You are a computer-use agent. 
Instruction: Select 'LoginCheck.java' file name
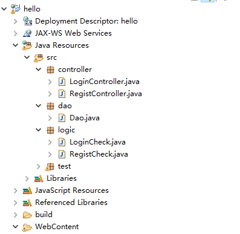(x=97, y=142)
